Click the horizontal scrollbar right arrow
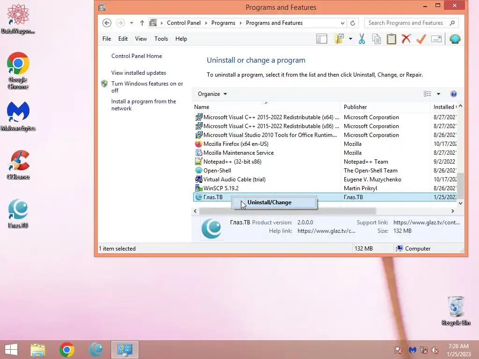The height and width of the screenshot is (359, 479). click(x=453, y=211)
